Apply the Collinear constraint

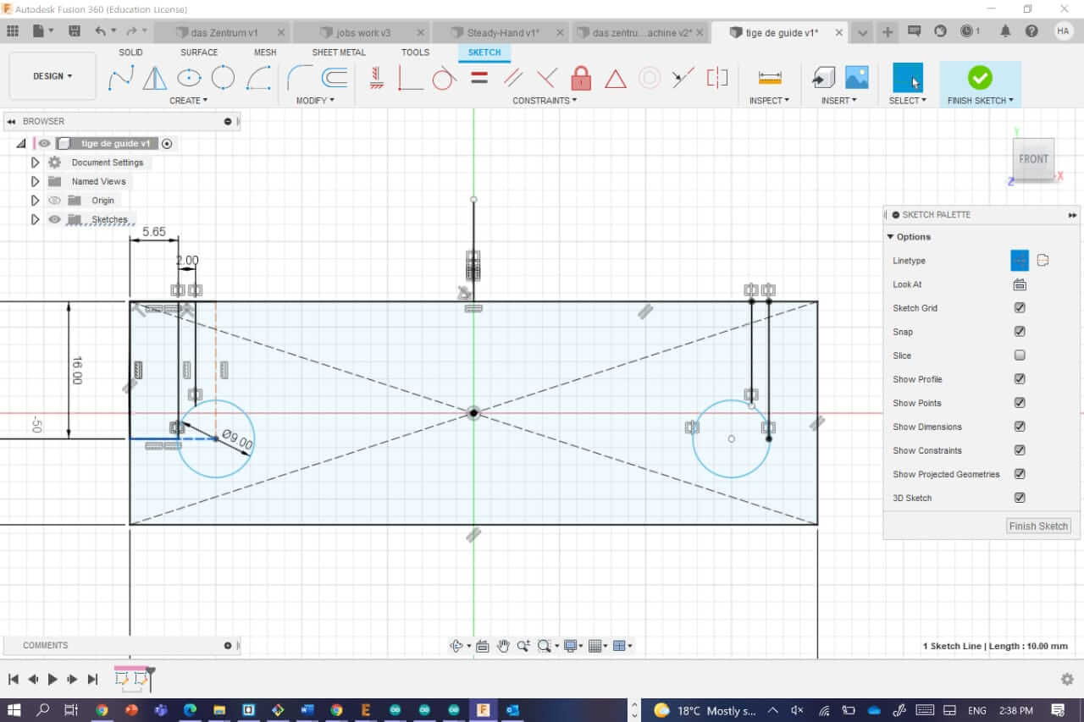pyautogui.click(x=683, y=78)
